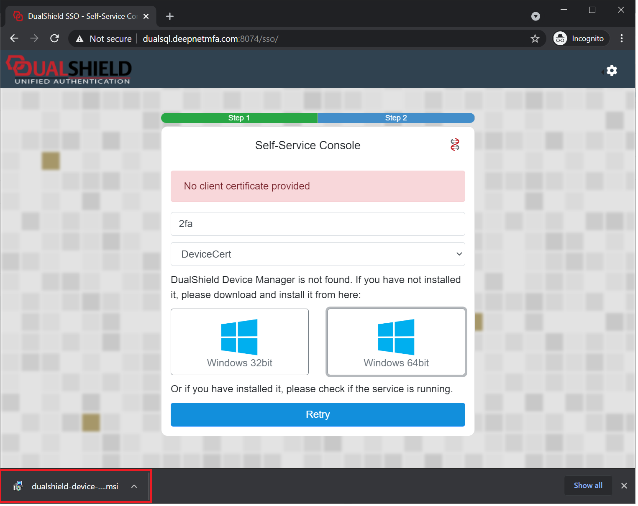
Task: Expand options for downloaded msi file
Action: [134, 486]
